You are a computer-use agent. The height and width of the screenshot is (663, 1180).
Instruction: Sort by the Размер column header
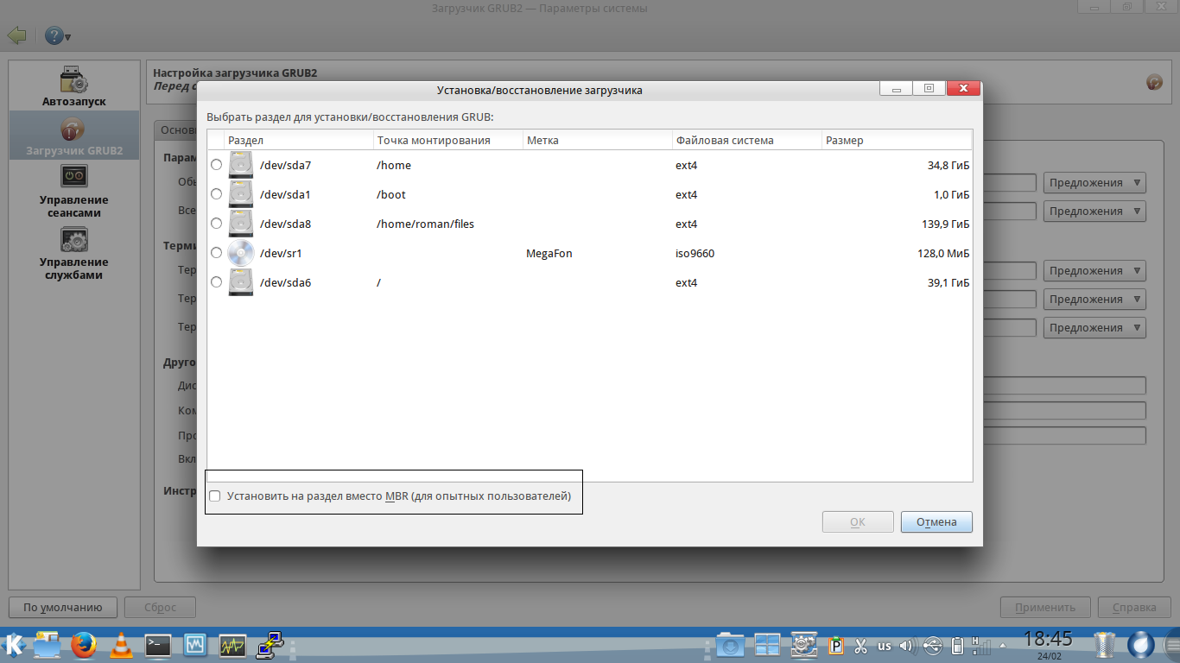coord(897,140)
